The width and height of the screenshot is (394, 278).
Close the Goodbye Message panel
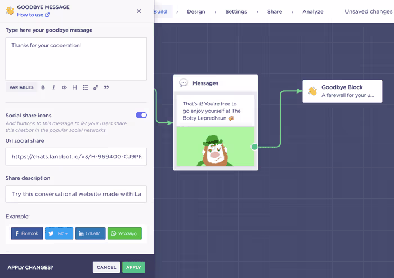pyautogui.click(x=138, y=11)
